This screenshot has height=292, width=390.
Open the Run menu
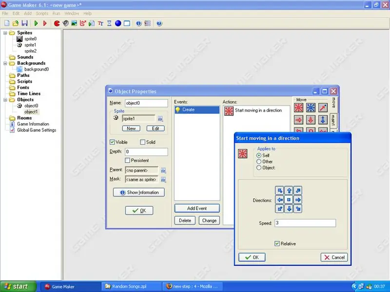point(56,14)
